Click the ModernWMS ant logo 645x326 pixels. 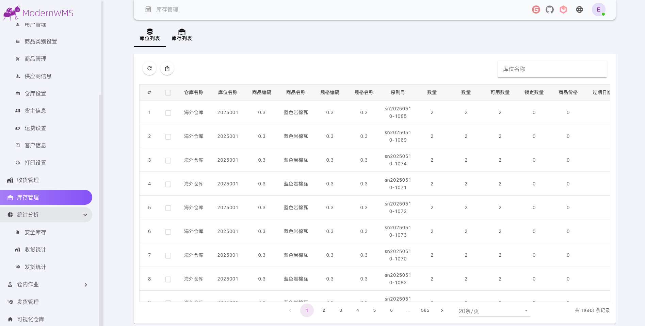[11, 12]
